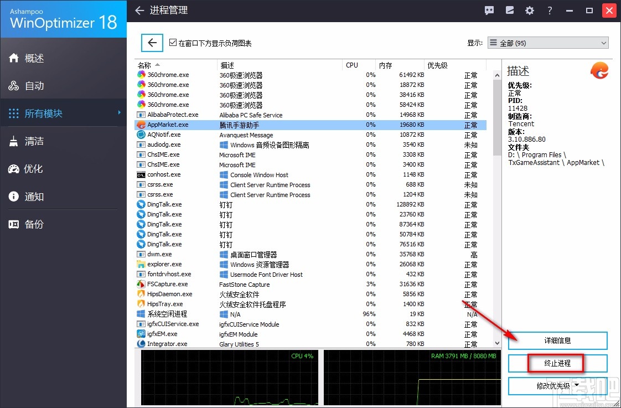Select the audiodg.exe icon
The image size is (621, 408).
pyautogui.click(x=141, y=144)
